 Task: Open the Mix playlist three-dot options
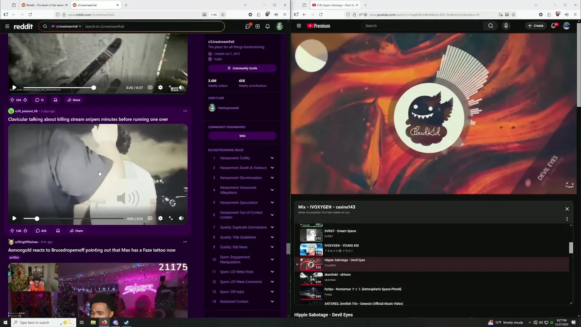point(567,219)
